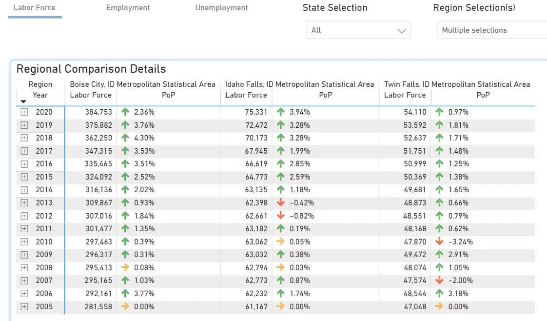Click the green up arrow beside Boise 4.30%
The height and width of the screenshot is (321, 547).
coord(125,138)
